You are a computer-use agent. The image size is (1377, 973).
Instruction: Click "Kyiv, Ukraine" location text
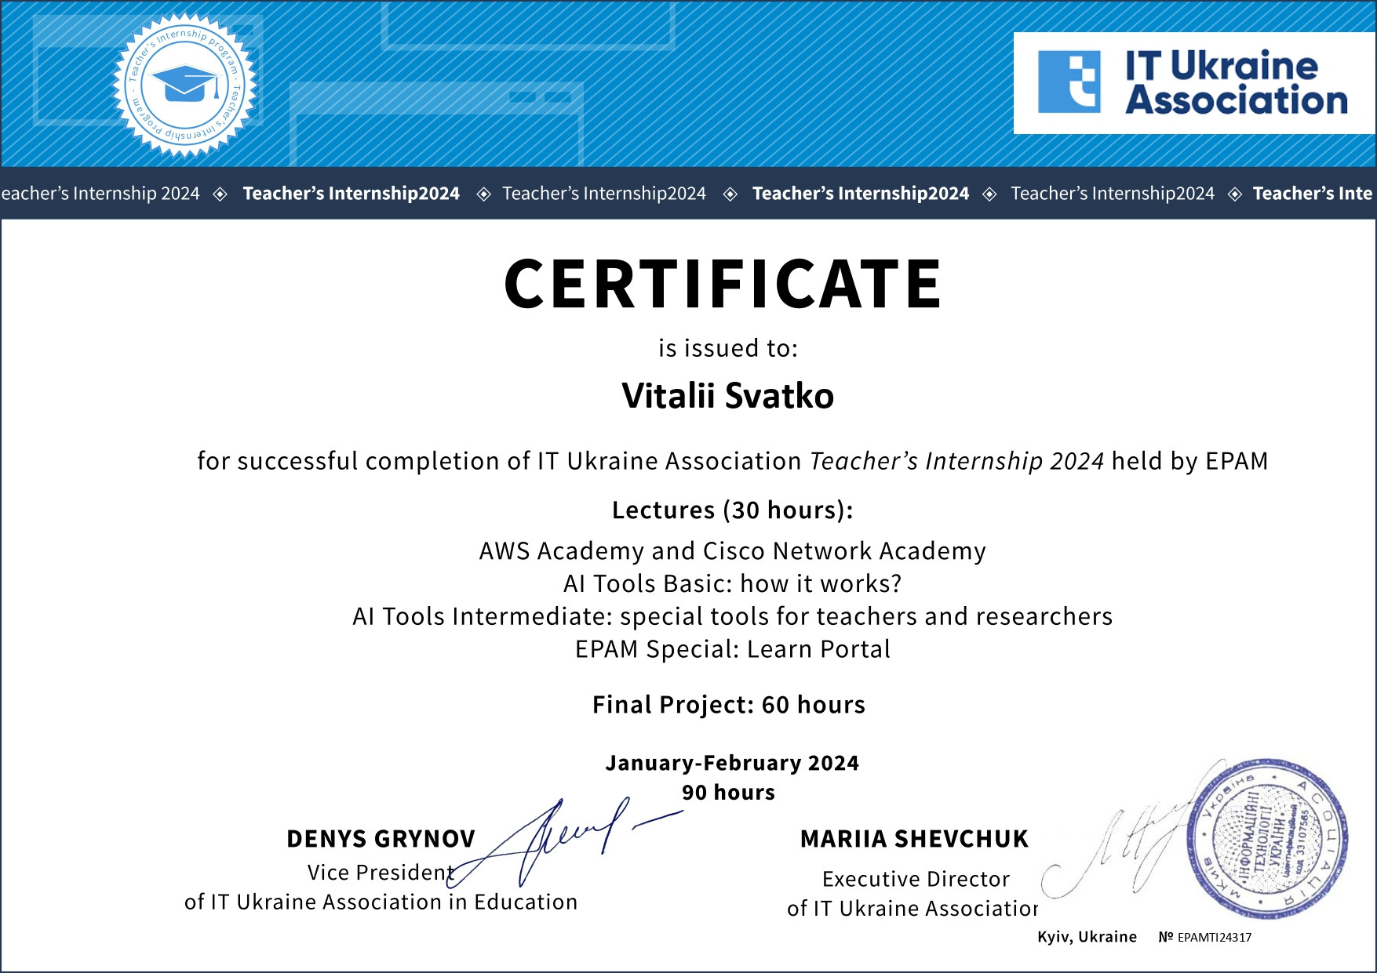pos(1087,937)
